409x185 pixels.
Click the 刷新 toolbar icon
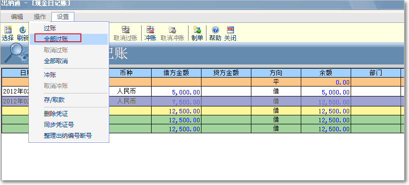click(x=22, y=33)
